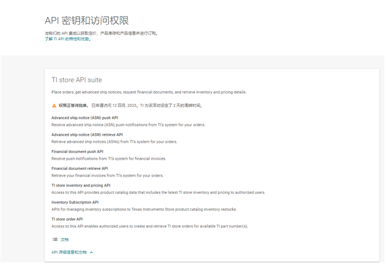
Task: Click the 与我们的 API 集成 intro sentence
Action: (x=101, y=34)
